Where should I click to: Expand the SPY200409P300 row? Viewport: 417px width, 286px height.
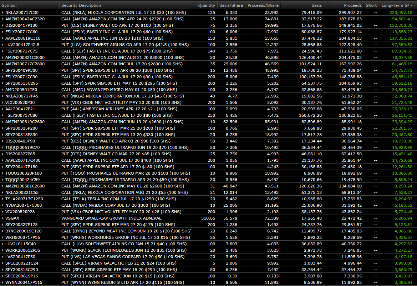[x=2, y=70]
